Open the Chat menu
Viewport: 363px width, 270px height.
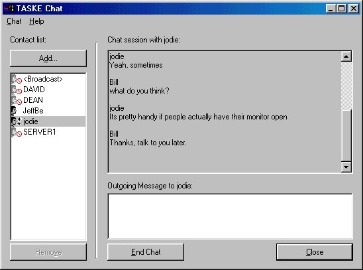14,21
